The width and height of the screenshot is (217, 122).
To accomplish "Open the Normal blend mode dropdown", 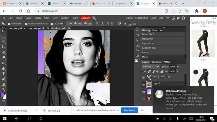I will (151, 67).
